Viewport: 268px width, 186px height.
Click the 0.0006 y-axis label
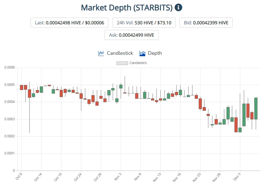[10, 67]
